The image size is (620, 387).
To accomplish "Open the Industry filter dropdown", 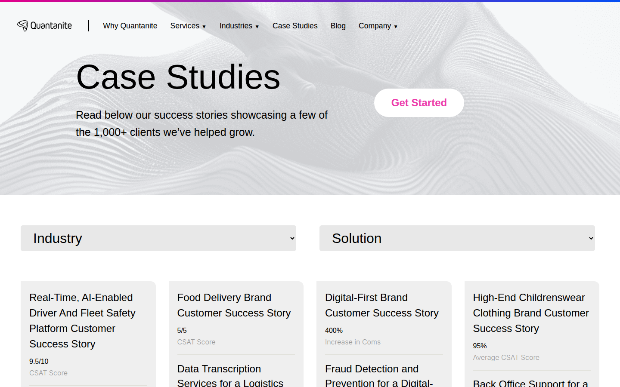I will (x=158, y=238).
